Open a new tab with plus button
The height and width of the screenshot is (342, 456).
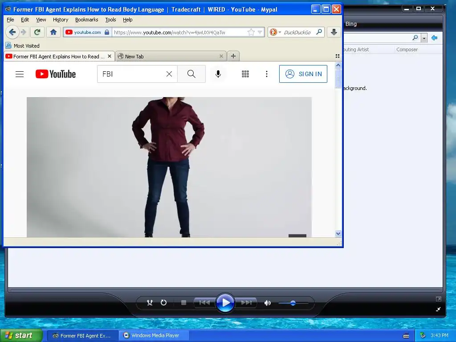click(233, 56)
